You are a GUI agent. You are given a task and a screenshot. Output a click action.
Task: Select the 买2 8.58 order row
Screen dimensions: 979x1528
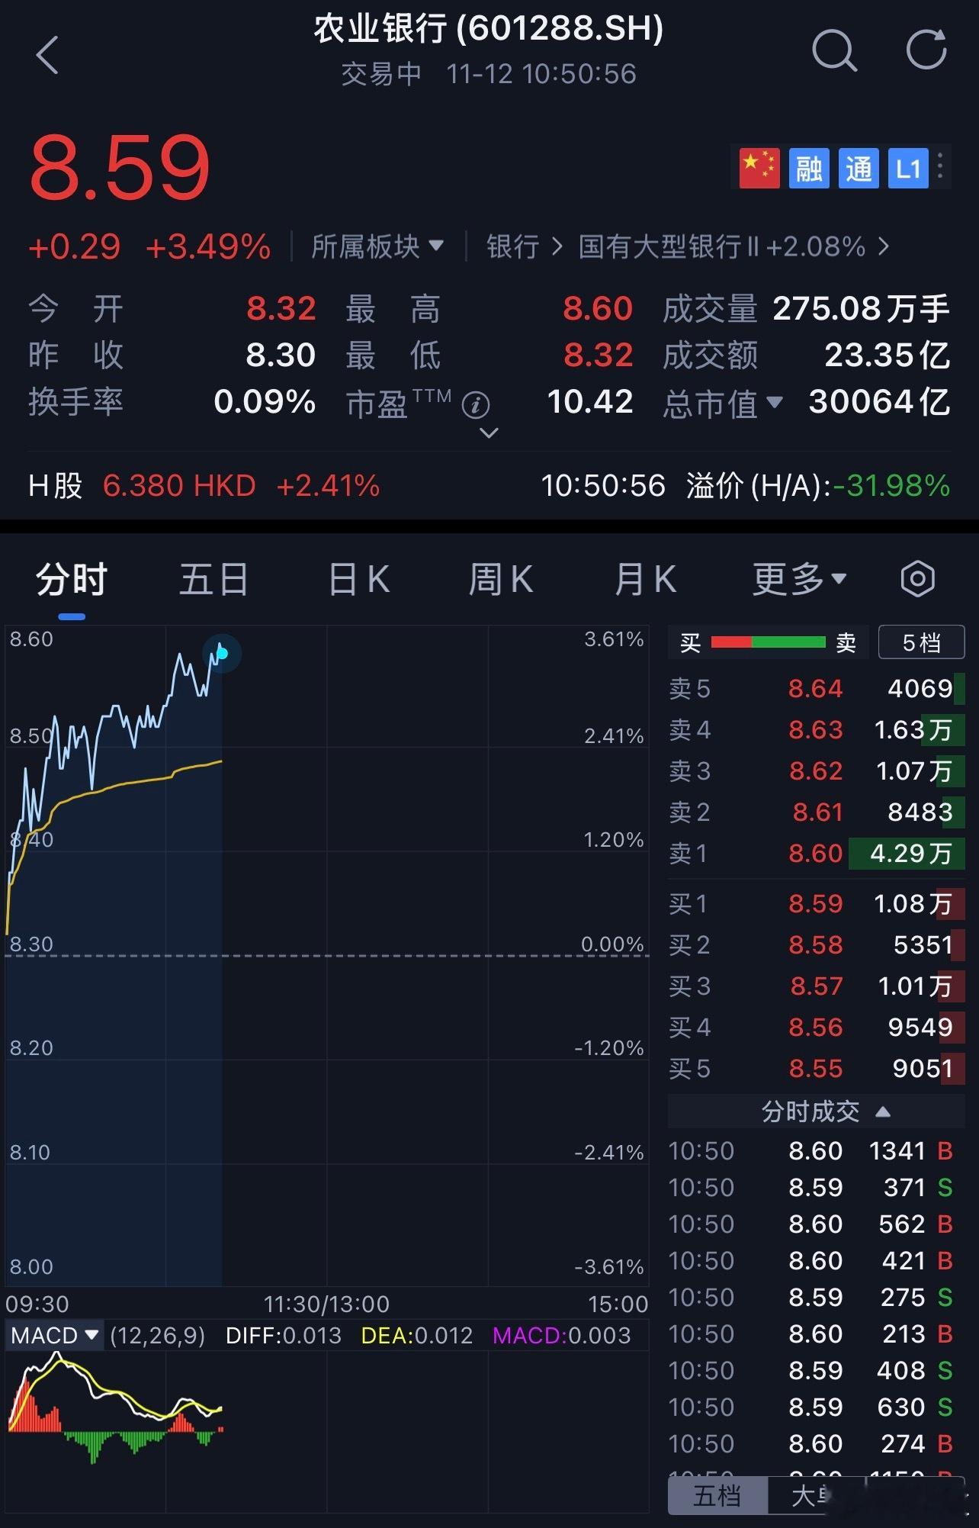(817, 945)
